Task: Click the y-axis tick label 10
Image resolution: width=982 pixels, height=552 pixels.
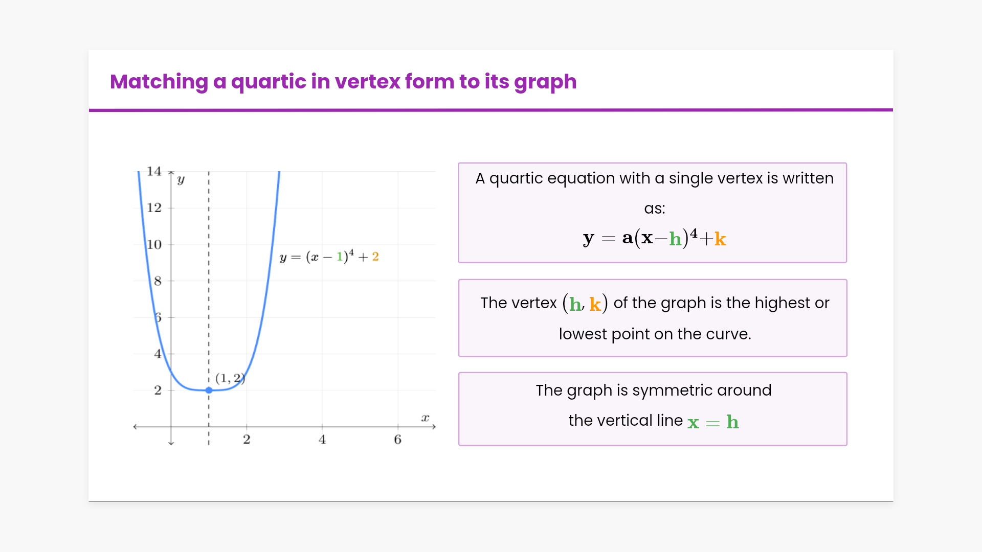Action: [154, 244]
